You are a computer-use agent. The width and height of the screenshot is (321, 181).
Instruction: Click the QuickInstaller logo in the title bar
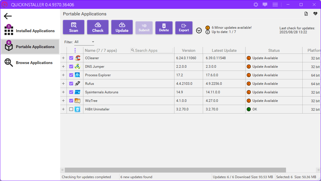5,5
